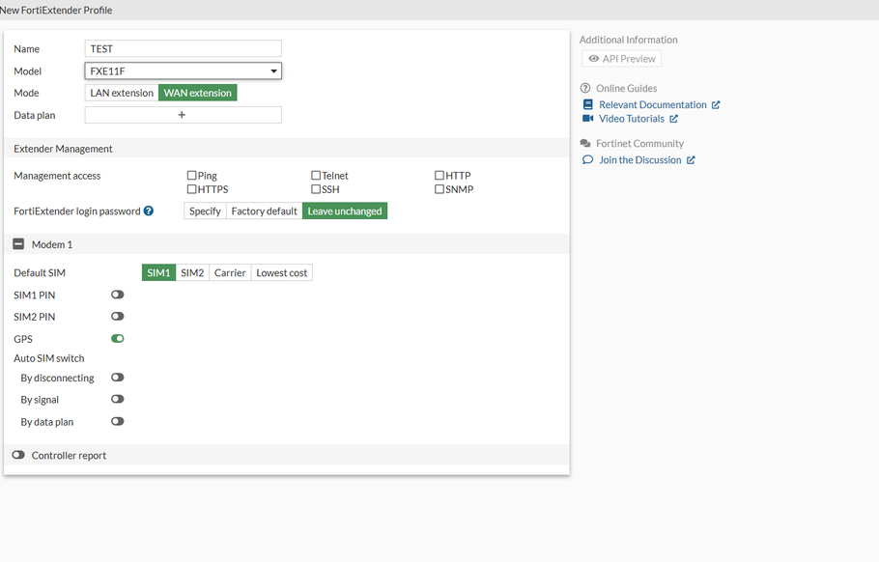
Task: Enable SSH management access checkbox
Action: 316,189
